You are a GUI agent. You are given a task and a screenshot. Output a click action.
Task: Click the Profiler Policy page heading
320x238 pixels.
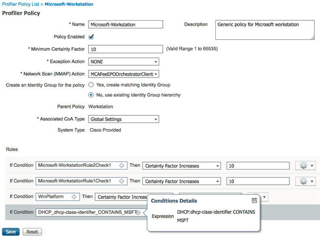tap(21, 13)
